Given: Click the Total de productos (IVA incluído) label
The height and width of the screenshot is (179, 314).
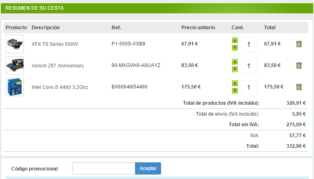Looking at the screenshot, I should tap(221, 103).
